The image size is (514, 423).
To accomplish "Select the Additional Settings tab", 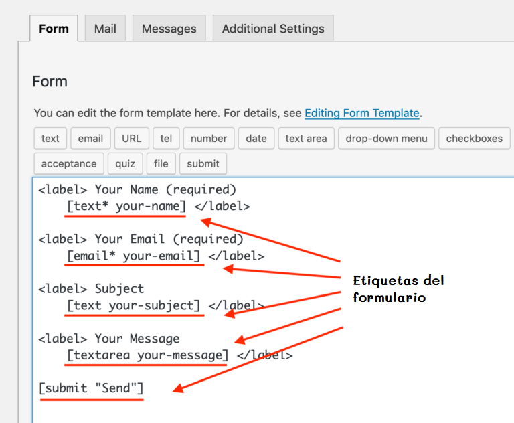I will point(273,29).
